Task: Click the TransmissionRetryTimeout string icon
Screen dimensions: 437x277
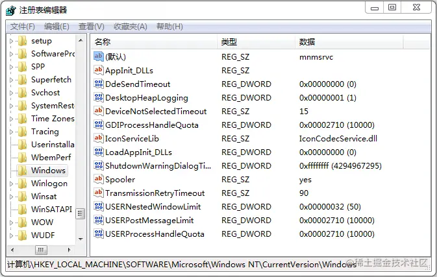Action: click(x=99, y=193)
